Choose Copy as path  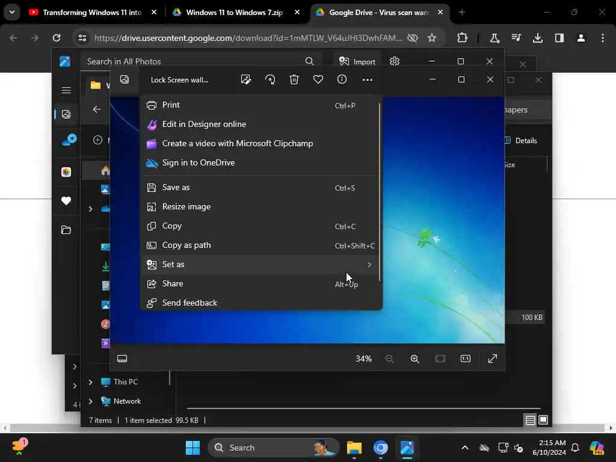[x=260, y=245]
